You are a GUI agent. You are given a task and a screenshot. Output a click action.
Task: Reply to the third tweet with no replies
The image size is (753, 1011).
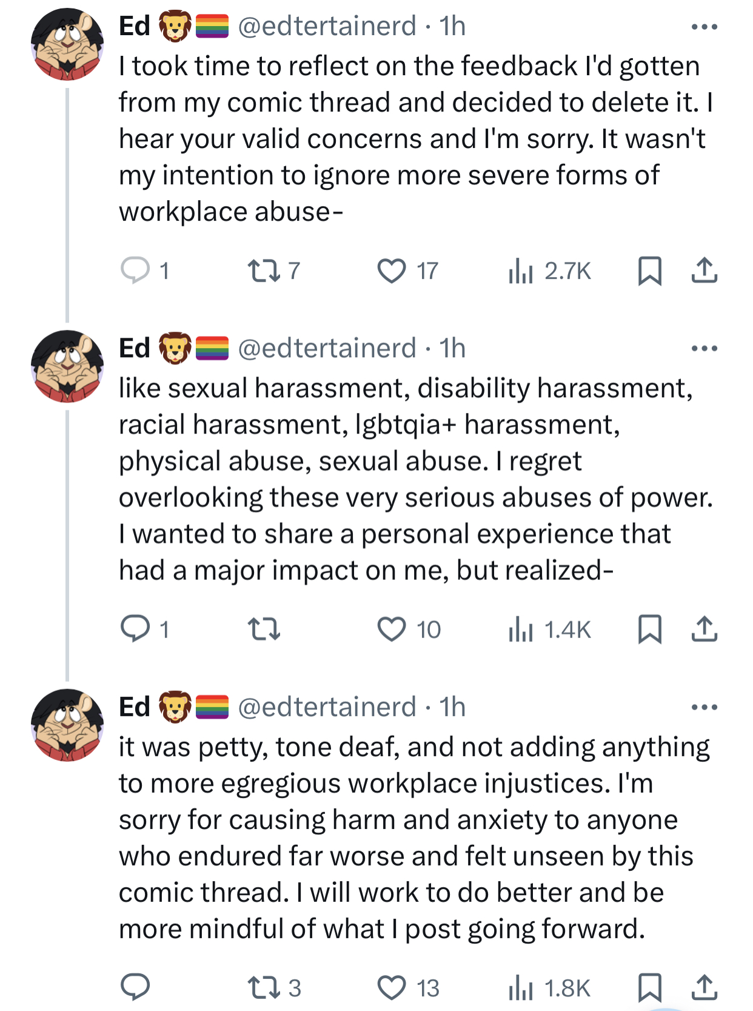[135, 987]
